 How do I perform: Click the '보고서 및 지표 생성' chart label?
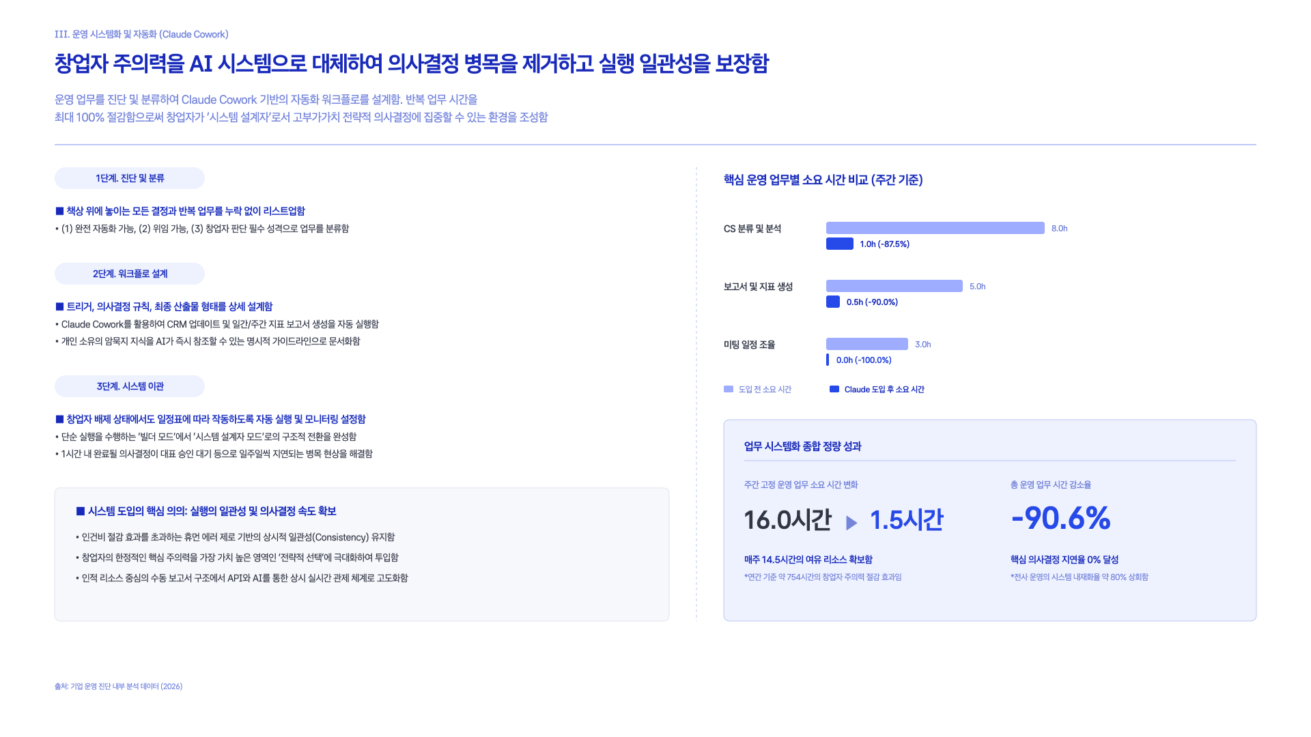(758, 287)
